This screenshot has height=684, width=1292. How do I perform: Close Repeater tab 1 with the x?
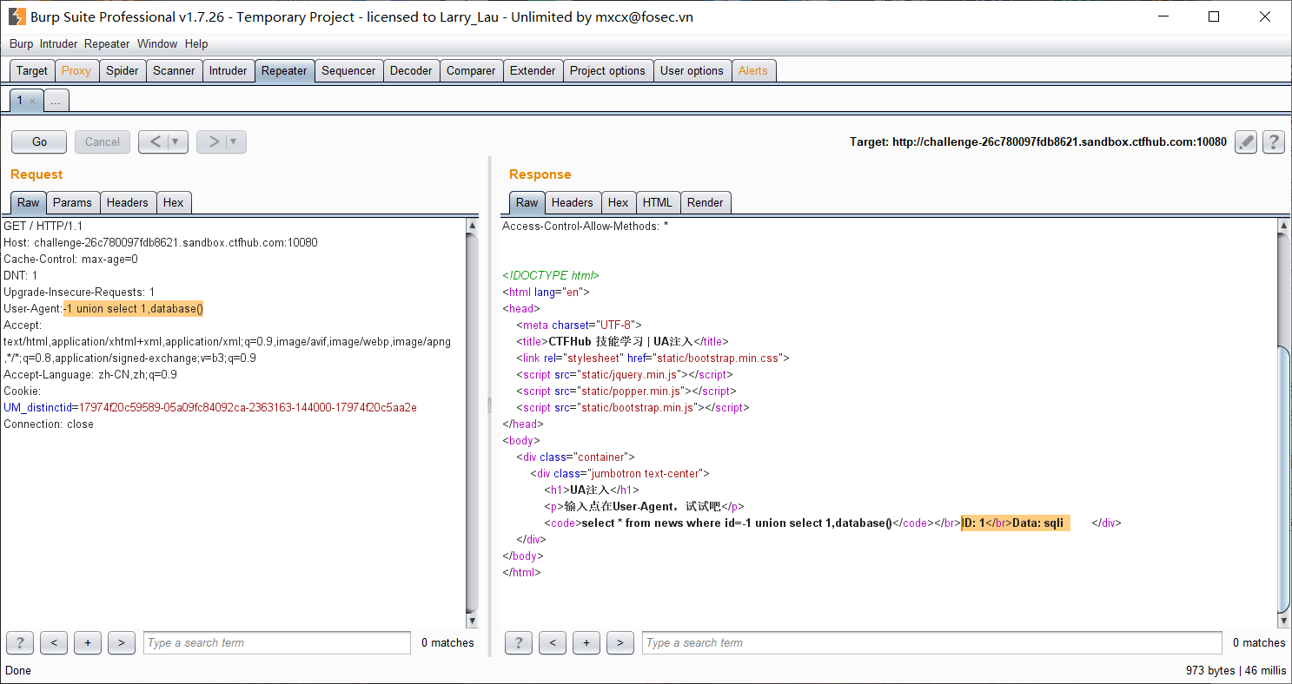(x=33, y=102)
